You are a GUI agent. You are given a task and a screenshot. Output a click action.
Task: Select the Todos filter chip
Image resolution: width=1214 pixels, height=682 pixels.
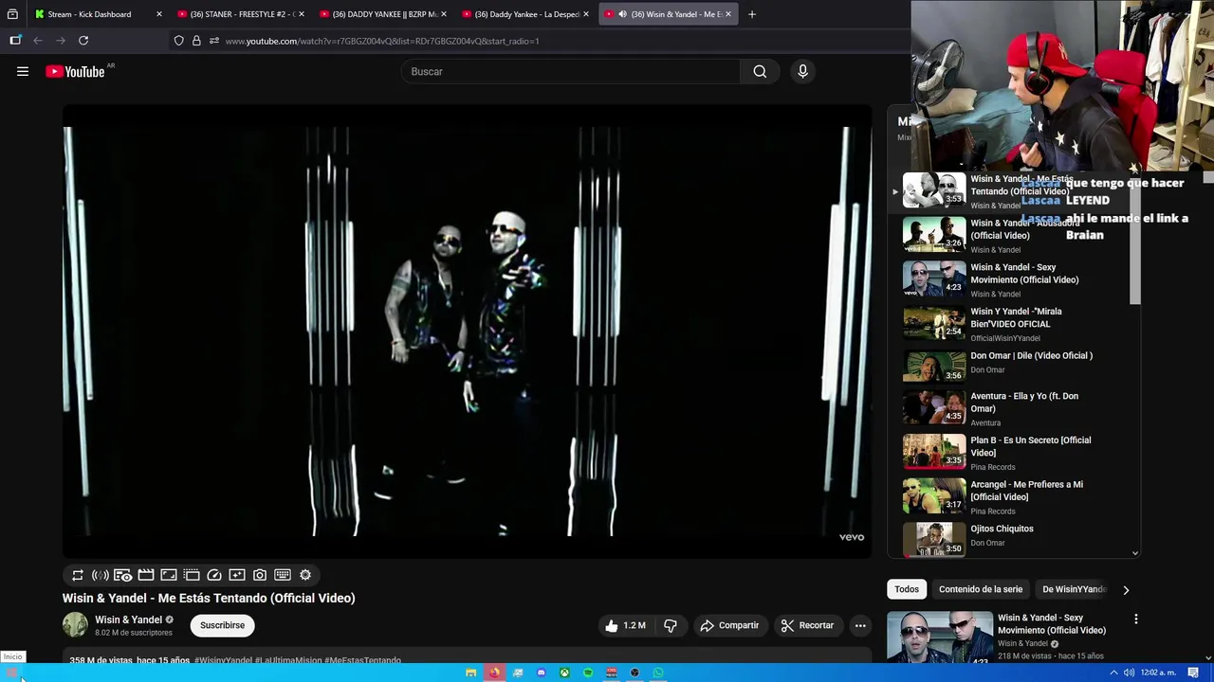point(907,589)
